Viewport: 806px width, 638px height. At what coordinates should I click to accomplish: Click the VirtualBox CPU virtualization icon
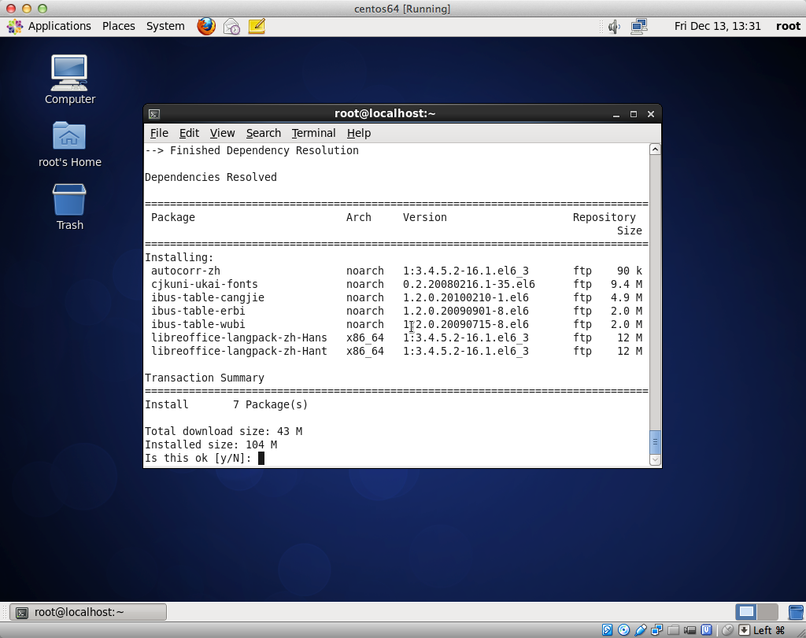[707, 630]
